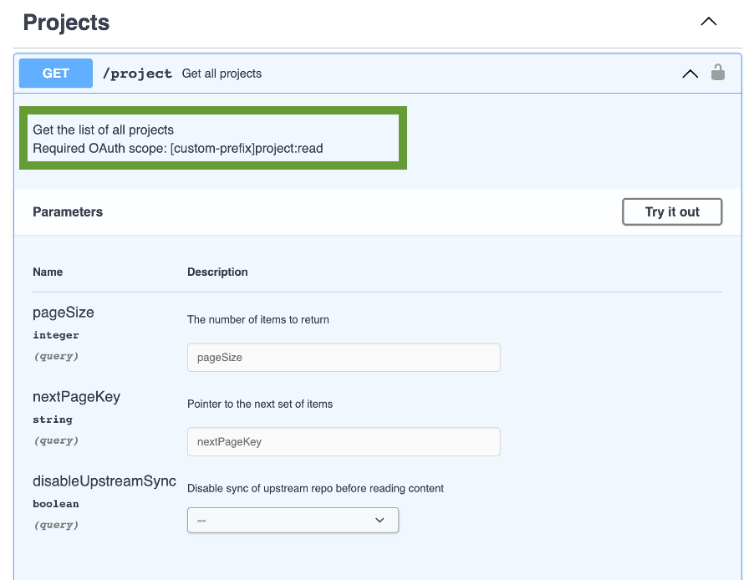Click inside the nextPageKey input field
Image resolution: width=754 pixels, height=580 pixels.
pyautogui.click(x=343, y=441)
